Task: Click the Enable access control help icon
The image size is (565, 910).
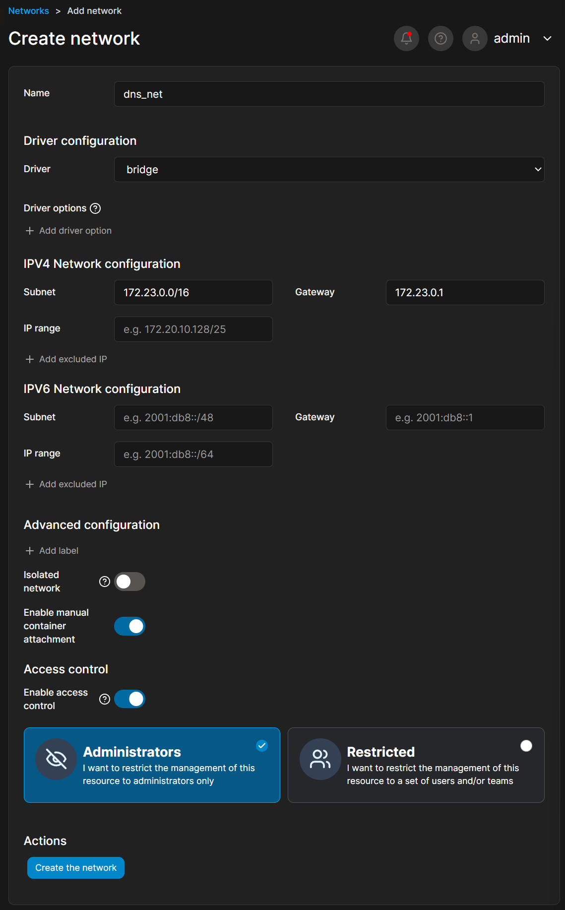Action: coord(105,699)
